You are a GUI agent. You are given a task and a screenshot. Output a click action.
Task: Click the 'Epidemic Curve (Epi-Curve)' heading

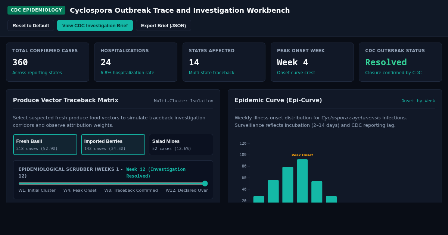coord(278,100)
